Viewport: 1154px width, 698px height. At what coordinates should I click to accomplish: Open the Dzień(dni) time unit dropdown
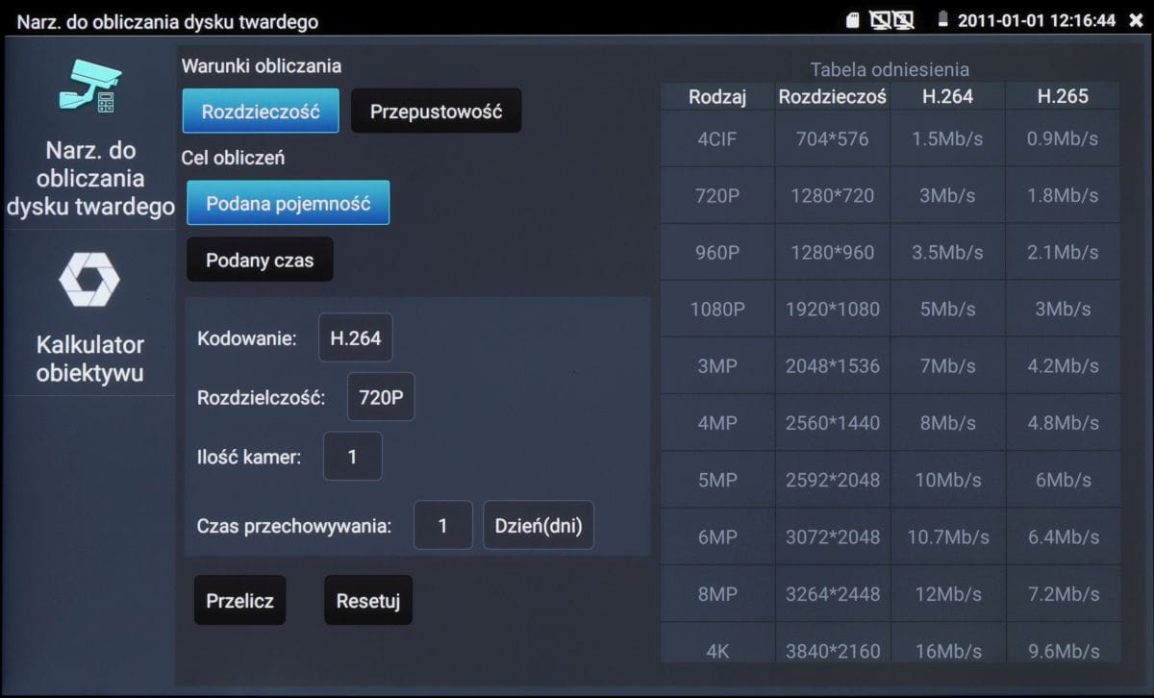pyautogui.click(x=538, y=526)
